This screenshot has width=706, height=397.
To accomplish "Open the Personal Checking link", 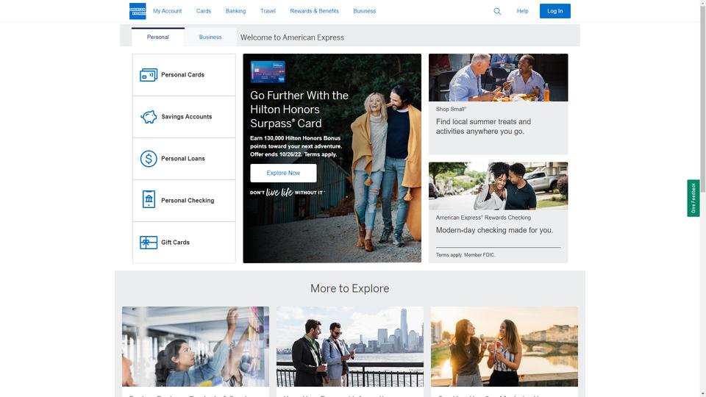I will point(184,200).
